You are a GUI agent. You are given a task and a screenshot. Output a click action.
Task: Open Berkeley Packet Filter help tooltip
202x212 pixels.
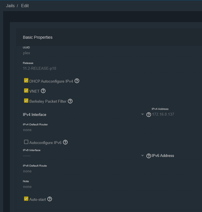coord(70,101)
